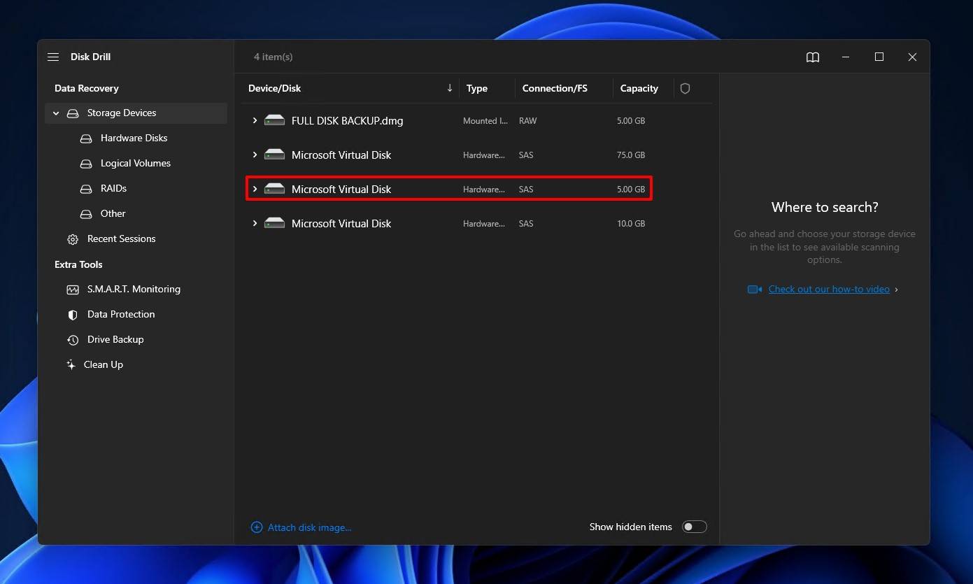Collapse the Storage Devices tree section
Screen dimensions: 973x584
tap(56, 113)
